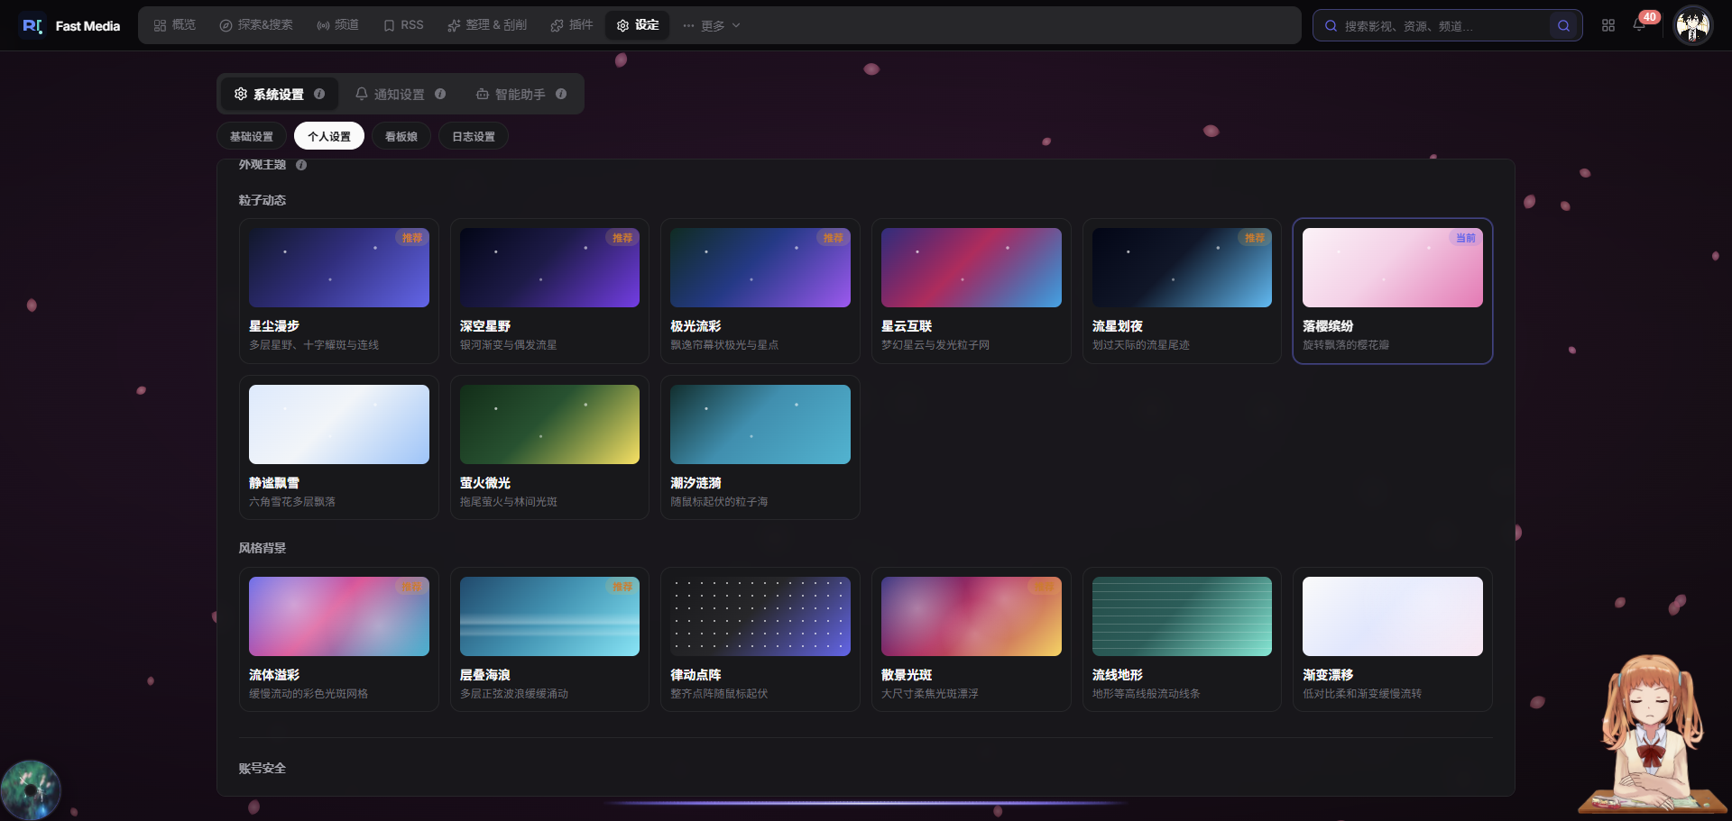Screen dimensions: 1732x821
Task: Click the 账号安全 section heading
Action: coord(263,769)
